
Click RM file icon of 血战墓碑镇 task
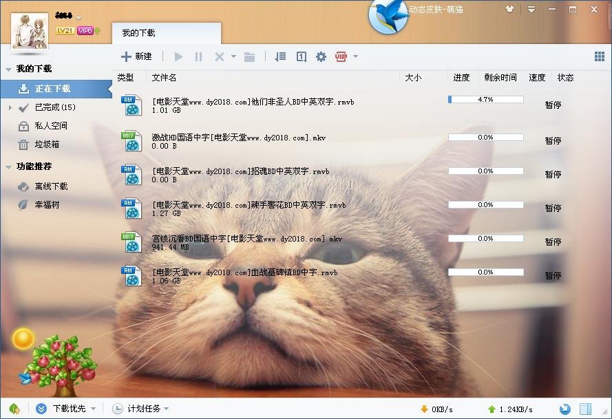[x=131, y=275]
